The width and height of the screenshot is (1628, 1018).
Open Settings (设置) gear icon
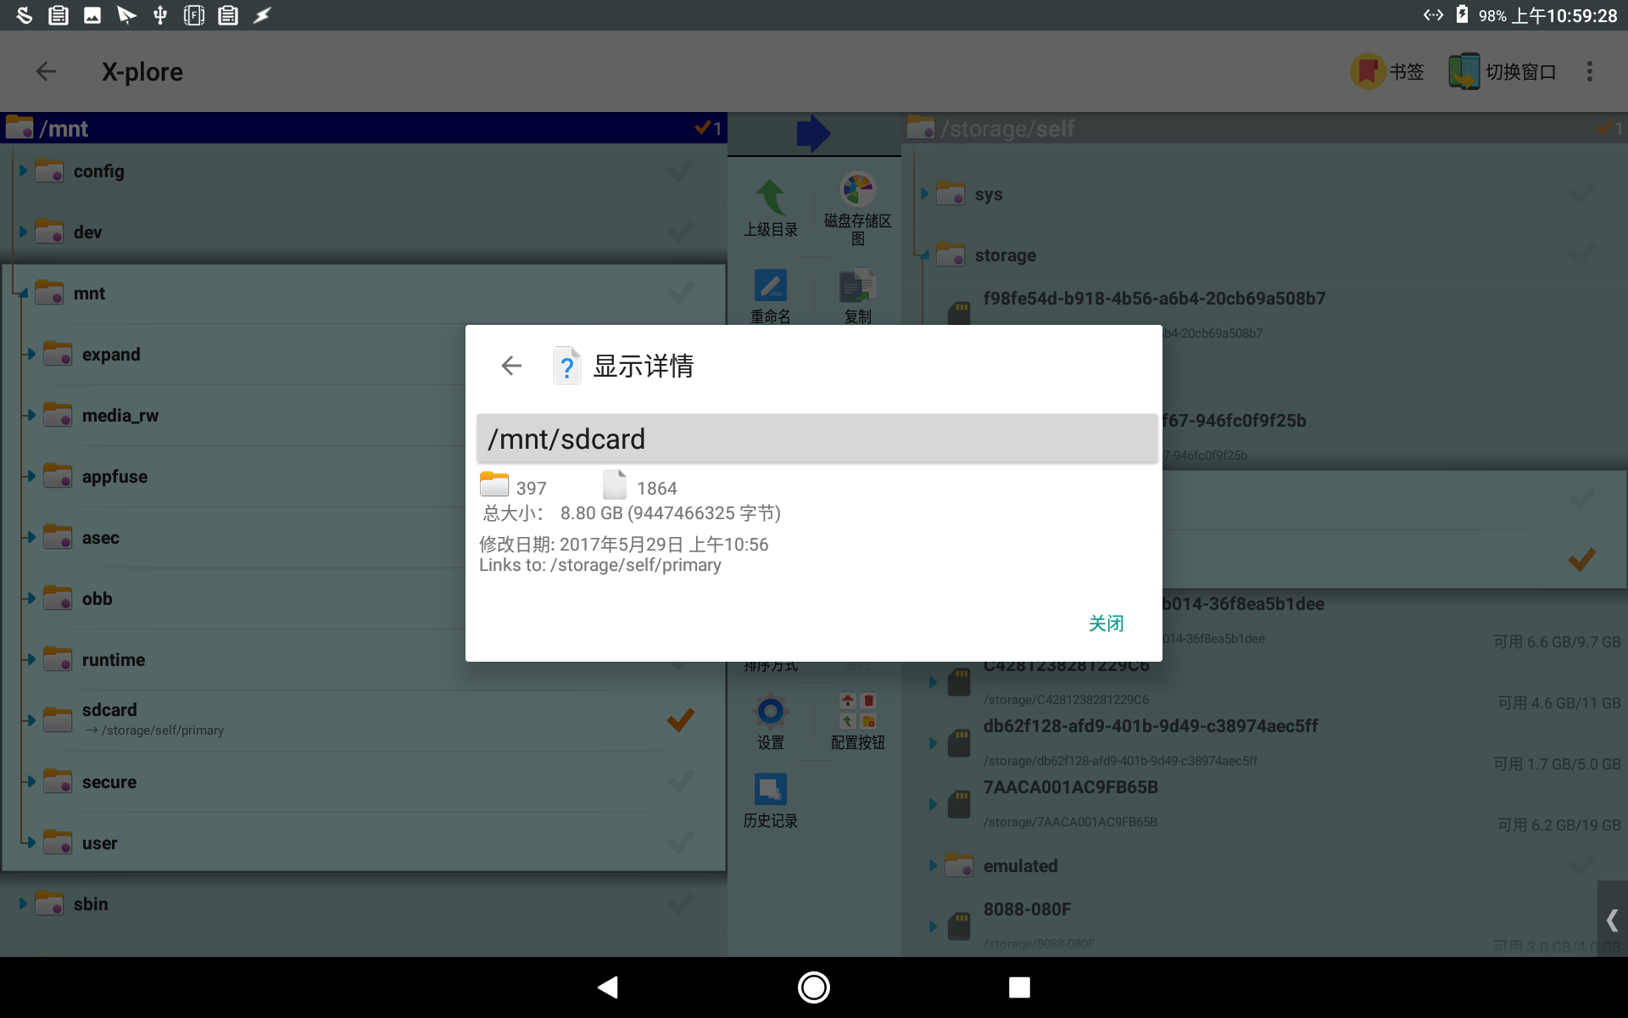(770, 711)
